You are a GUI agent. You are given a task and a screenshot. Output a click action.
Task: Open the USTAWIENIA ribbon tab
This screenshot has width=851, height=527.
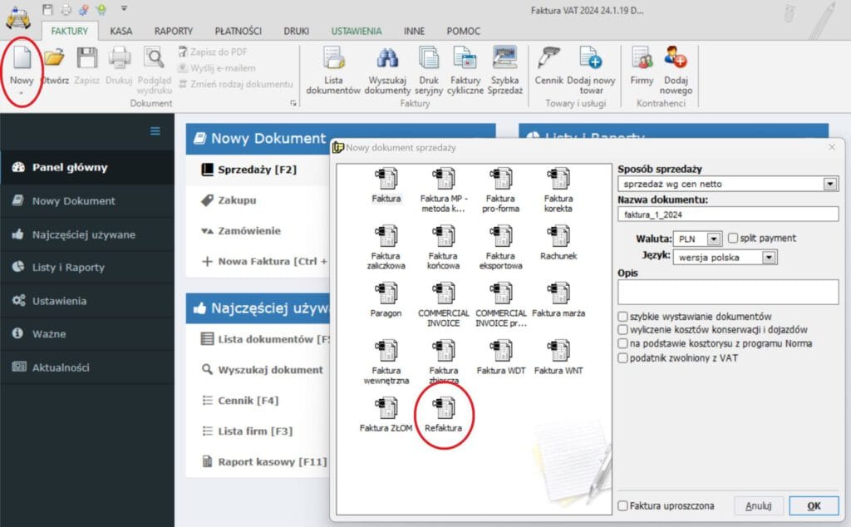click(x=357, y=31)
